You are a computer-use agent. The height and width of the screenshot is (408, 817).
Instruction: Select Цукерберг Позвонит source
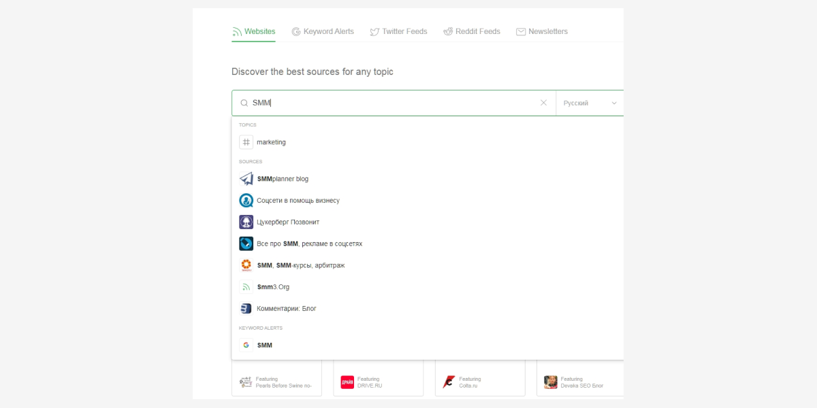pos(428,222)
